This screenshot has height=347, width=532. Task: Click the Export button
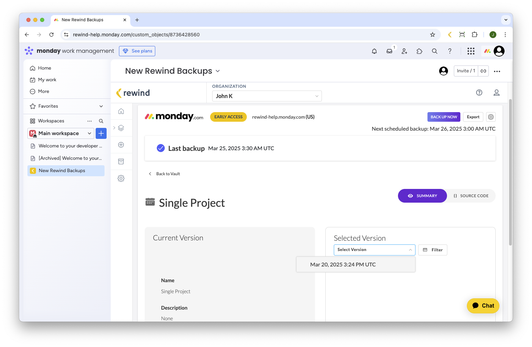pyautogui.click(x=473, y=117)
